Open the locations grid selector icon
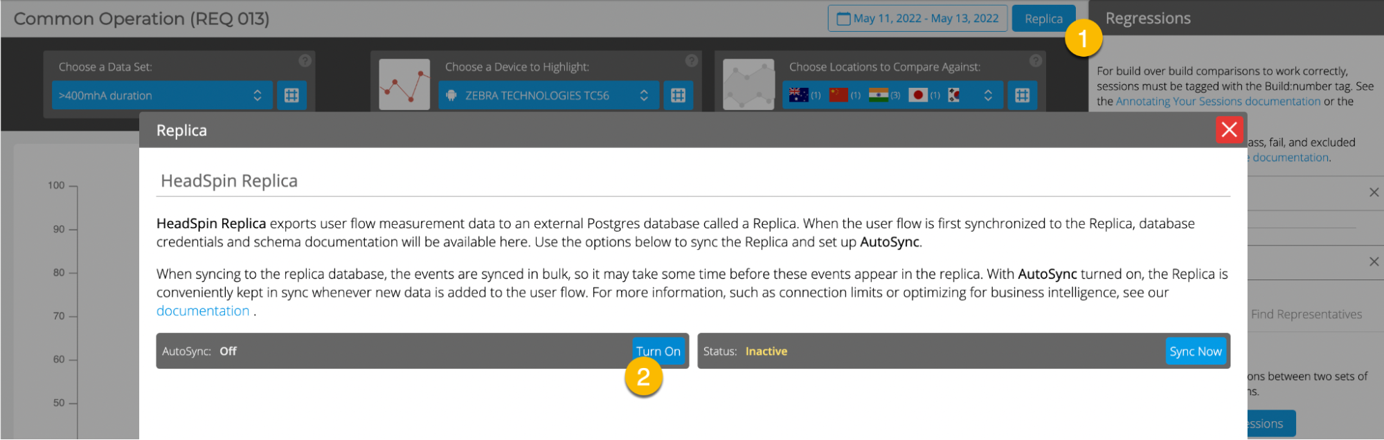The height and width of the screenshot is (440, 1384). (x=1022, y=95)
